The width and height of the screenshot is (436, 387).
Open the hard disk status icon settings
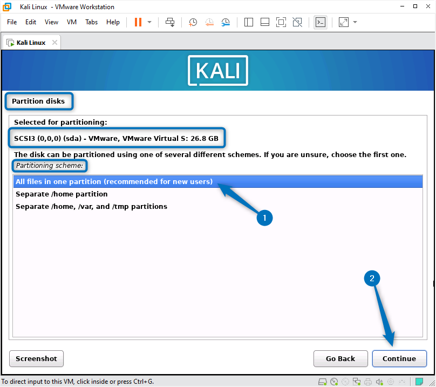click(x=322, y=381)
